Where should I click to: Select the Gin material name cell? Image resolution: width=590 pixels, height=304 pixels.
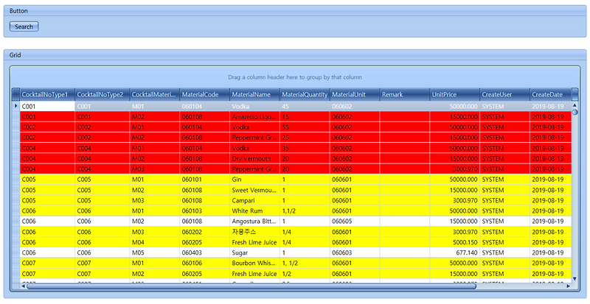click(254, 180)
